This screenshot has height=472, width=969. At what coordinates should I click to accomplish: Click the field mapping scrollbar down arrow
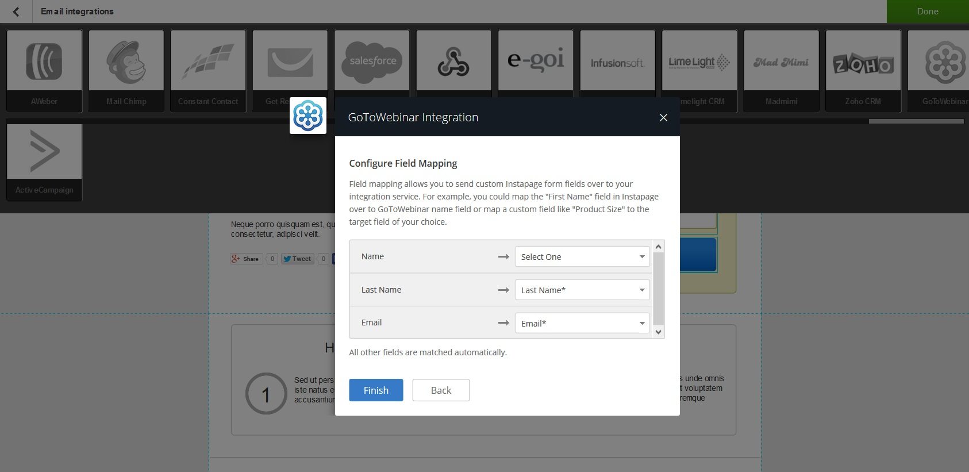[659, 332]
